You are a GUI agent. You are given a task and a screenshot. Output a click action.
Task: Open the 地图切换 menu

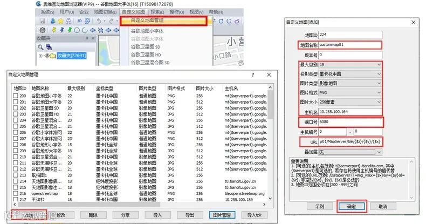pos(105,12)
